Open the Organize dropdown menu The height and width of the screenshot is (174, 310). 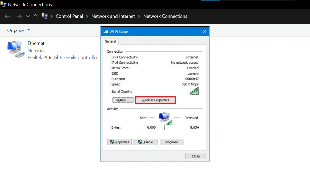click(18, 30)
